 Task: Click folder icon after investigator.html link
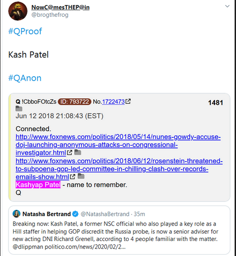[78, 152]
